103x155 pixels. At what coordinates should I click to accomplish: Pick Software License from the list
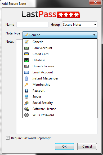(60, 109)
